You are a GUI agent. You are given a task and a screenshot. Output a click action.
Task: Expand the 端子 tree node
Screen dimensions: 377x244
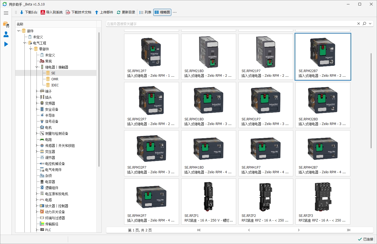[x=37, y=91]
